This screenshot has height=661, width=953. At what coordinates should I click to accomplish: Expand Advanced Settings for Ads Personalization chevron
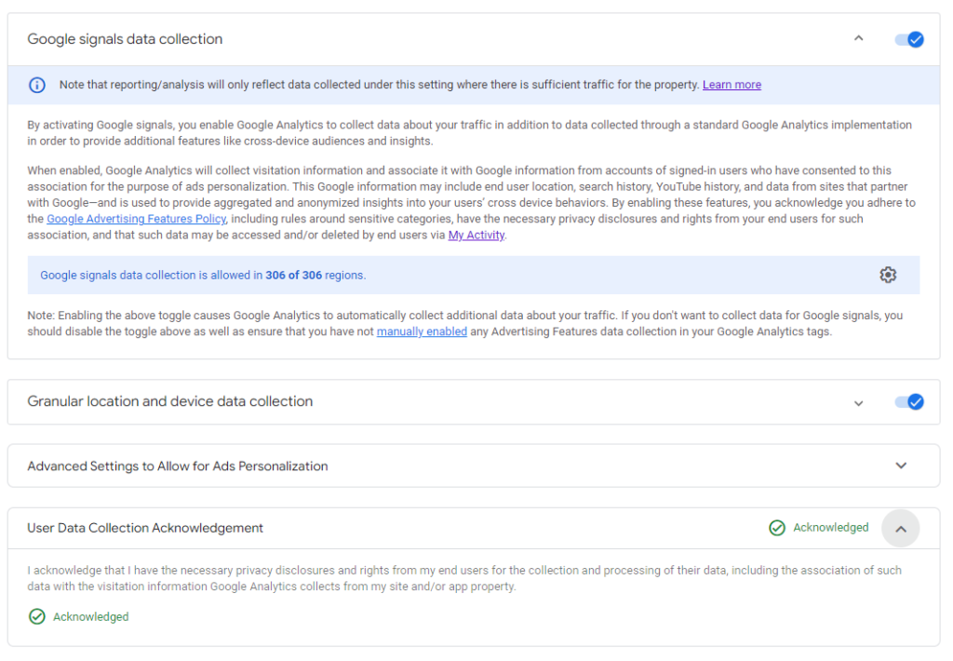coord(901,465)
